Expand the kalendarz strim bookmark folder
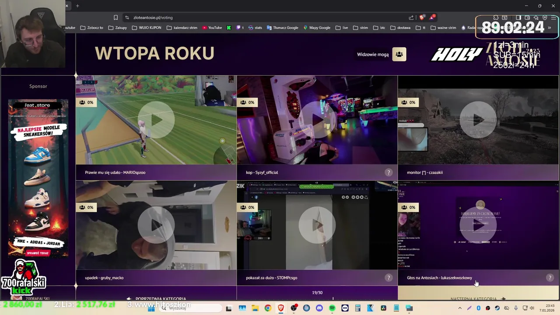560x315 pixels. [182, 28]
